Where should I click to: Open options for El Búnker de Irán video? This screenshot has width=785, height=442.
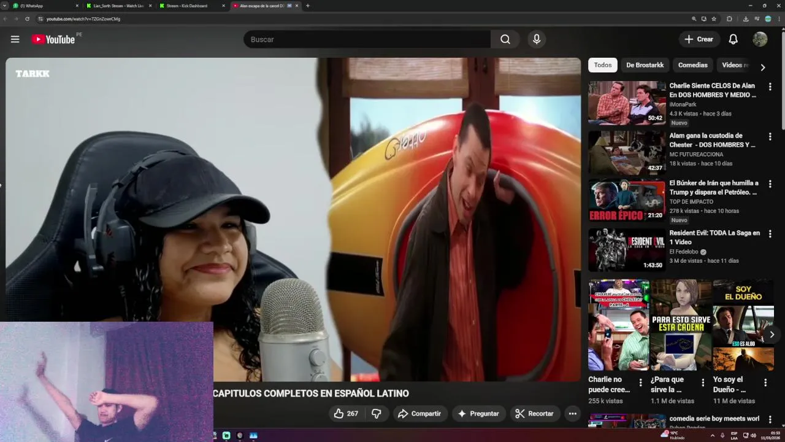pos(770,184)
